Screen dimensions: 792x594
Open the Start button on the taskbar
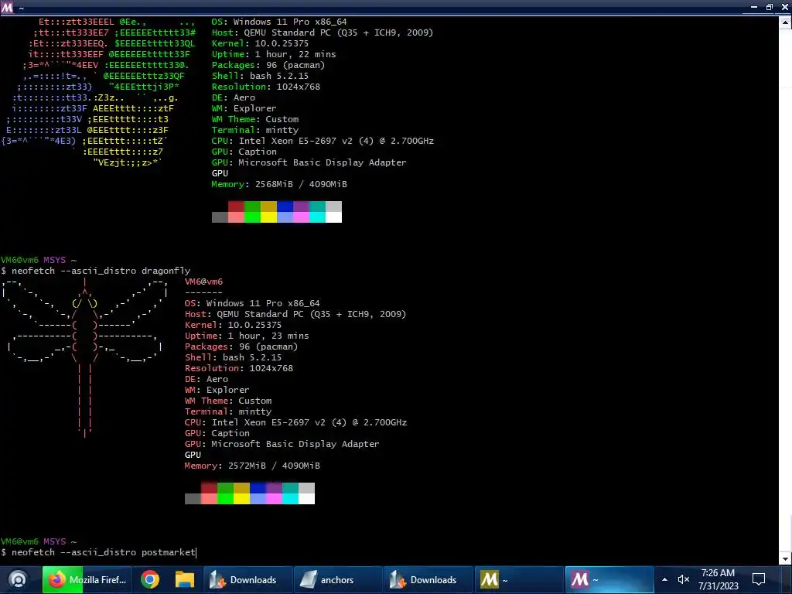pos(18,579)
